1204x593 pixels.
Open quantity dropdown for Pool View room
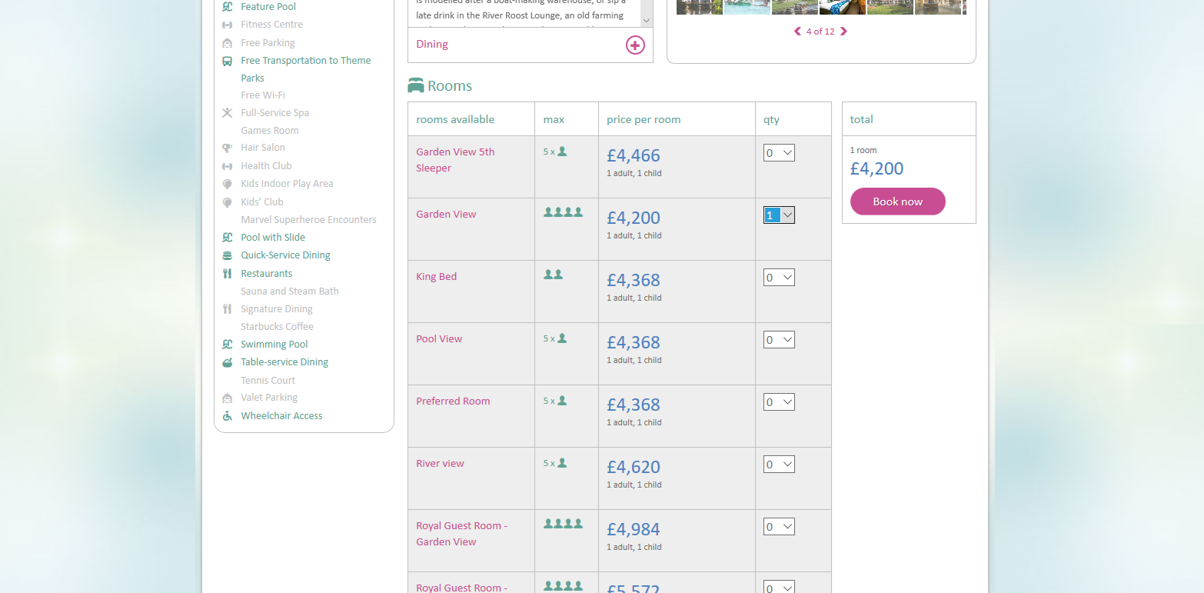pos(779,340)
